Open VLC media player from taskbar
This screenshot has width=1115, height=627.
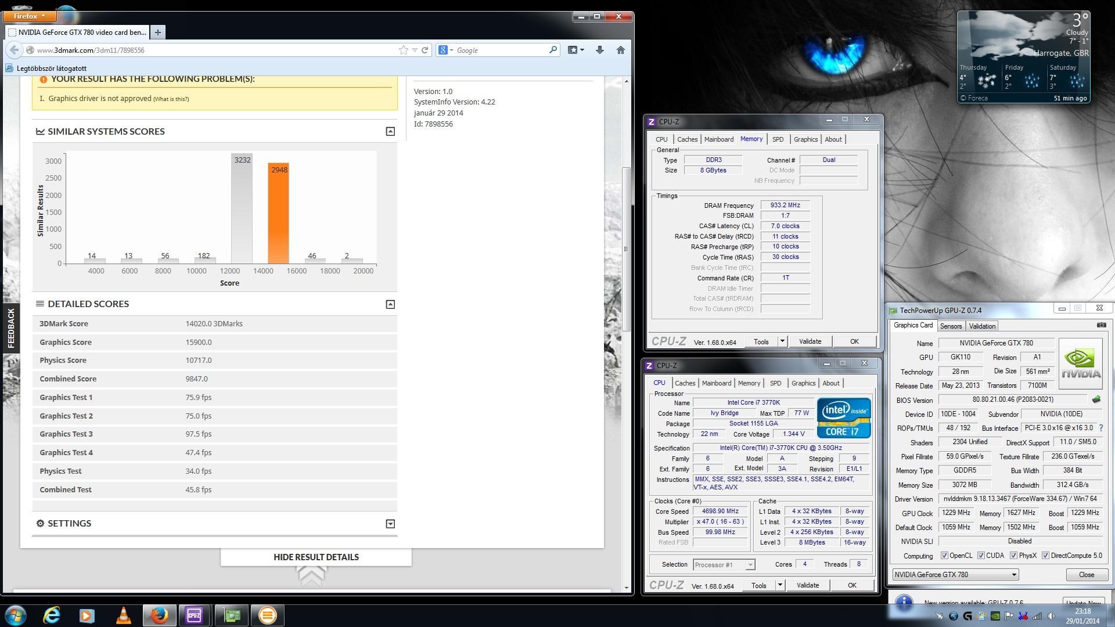click(x=123, y=615)
